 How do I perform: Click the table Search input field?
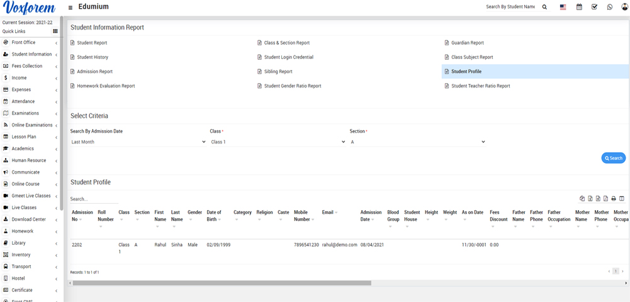pyautogui.click(x=94, y=199)
